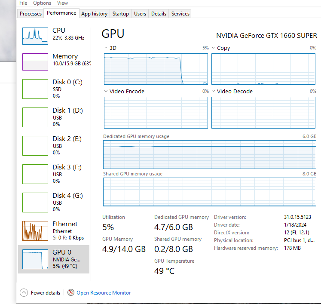Open the 3D engine dropdown chevron
Viewport: 321px width, 304px height.
(x=106, y=48)
